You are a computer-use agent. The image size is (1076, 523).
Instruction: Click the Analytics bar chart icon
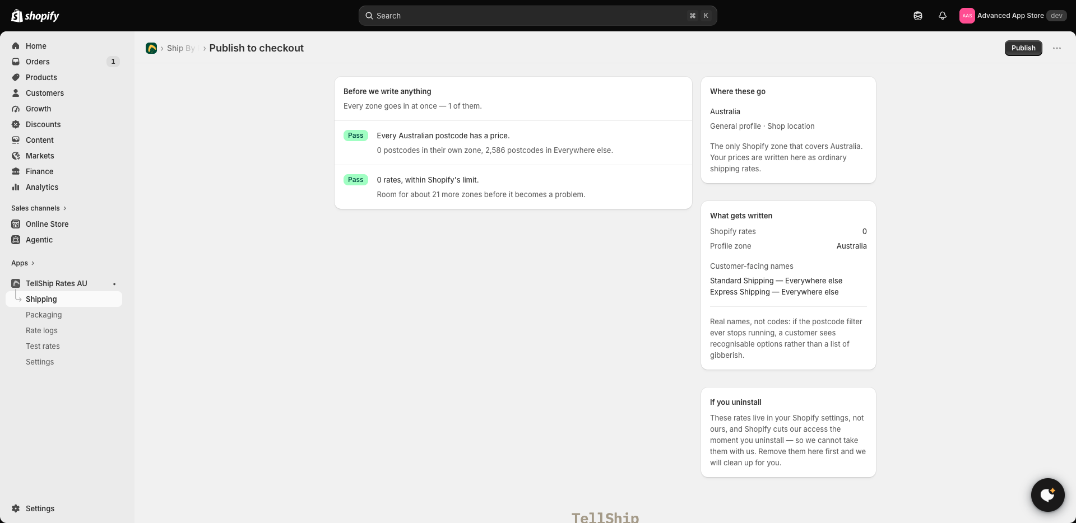pyautogui.click(x=16, y=187)
